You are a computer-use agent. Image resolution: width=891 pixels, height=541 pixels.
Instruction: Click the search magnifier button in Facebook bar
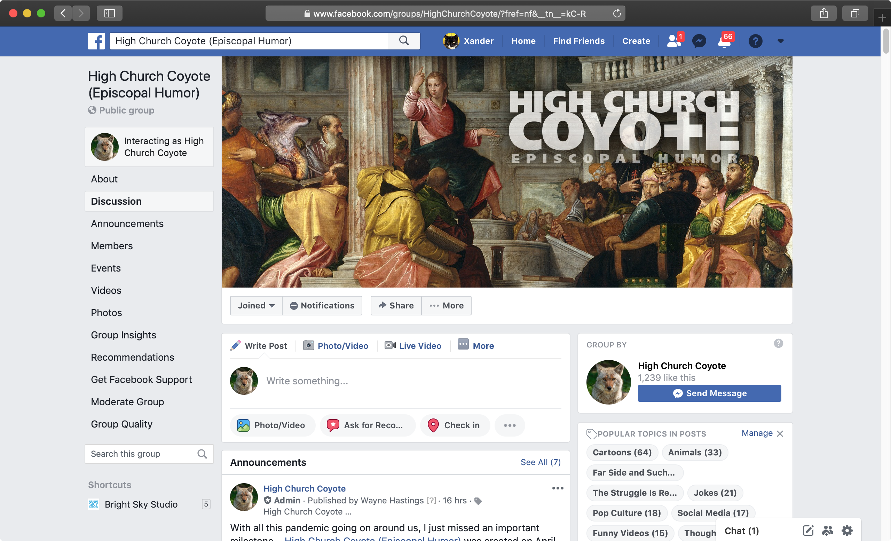(x=404, y=41)
